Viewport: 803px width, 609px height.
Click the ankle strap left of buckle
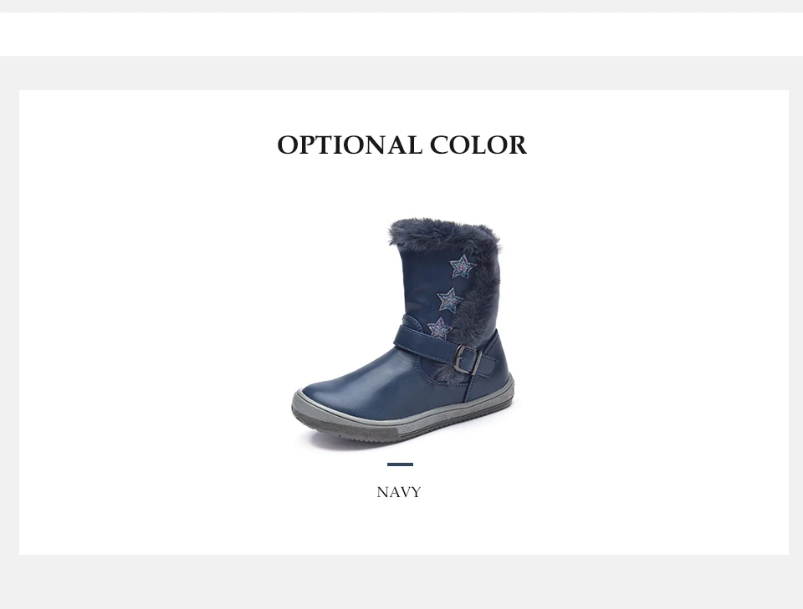(422, 342)
